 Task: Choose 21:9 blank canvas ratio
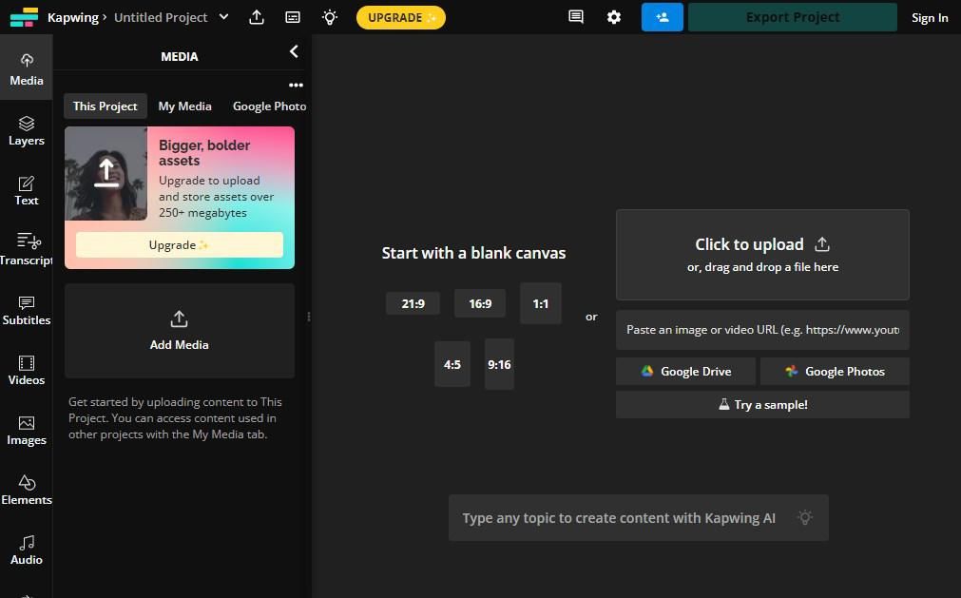click(413, 304)
